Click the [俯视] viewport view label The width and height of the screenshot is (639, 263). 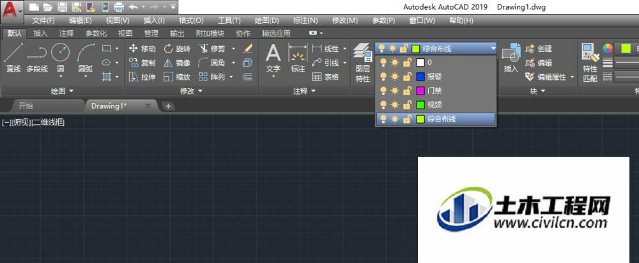[21, 122]
